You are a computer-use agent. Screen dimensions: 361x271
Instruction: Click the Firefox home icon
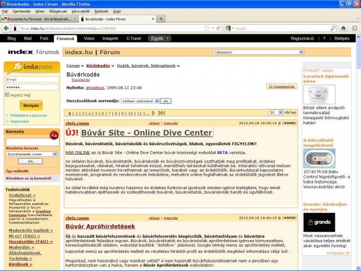tap(344, 28)
